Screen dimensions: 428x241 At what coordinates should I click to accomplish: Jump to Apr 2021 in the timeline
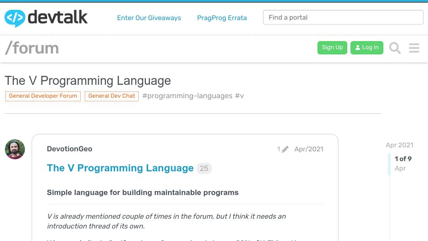pyautogui.click(x=399, y=145)
